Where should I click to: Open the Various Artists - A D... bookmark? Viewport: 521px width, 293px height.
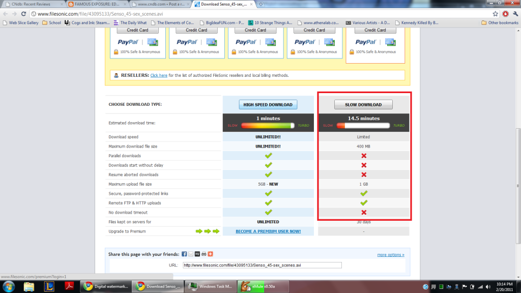368,23
